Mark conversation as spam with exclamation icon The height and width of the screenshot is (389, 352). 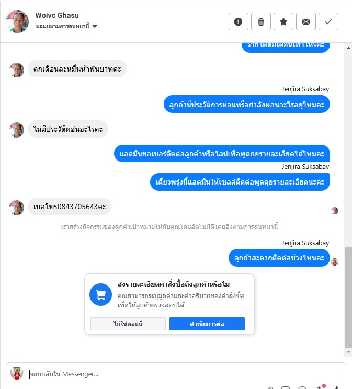click(239, 21)
